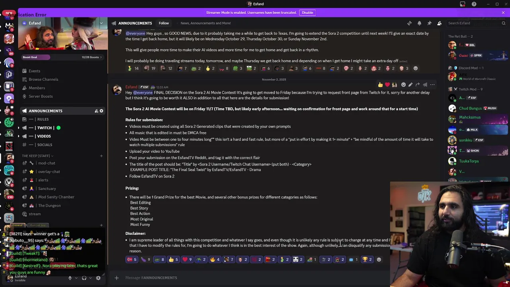Add red heart quick reaction
510x287 pixels.
(x=387, y=85)
